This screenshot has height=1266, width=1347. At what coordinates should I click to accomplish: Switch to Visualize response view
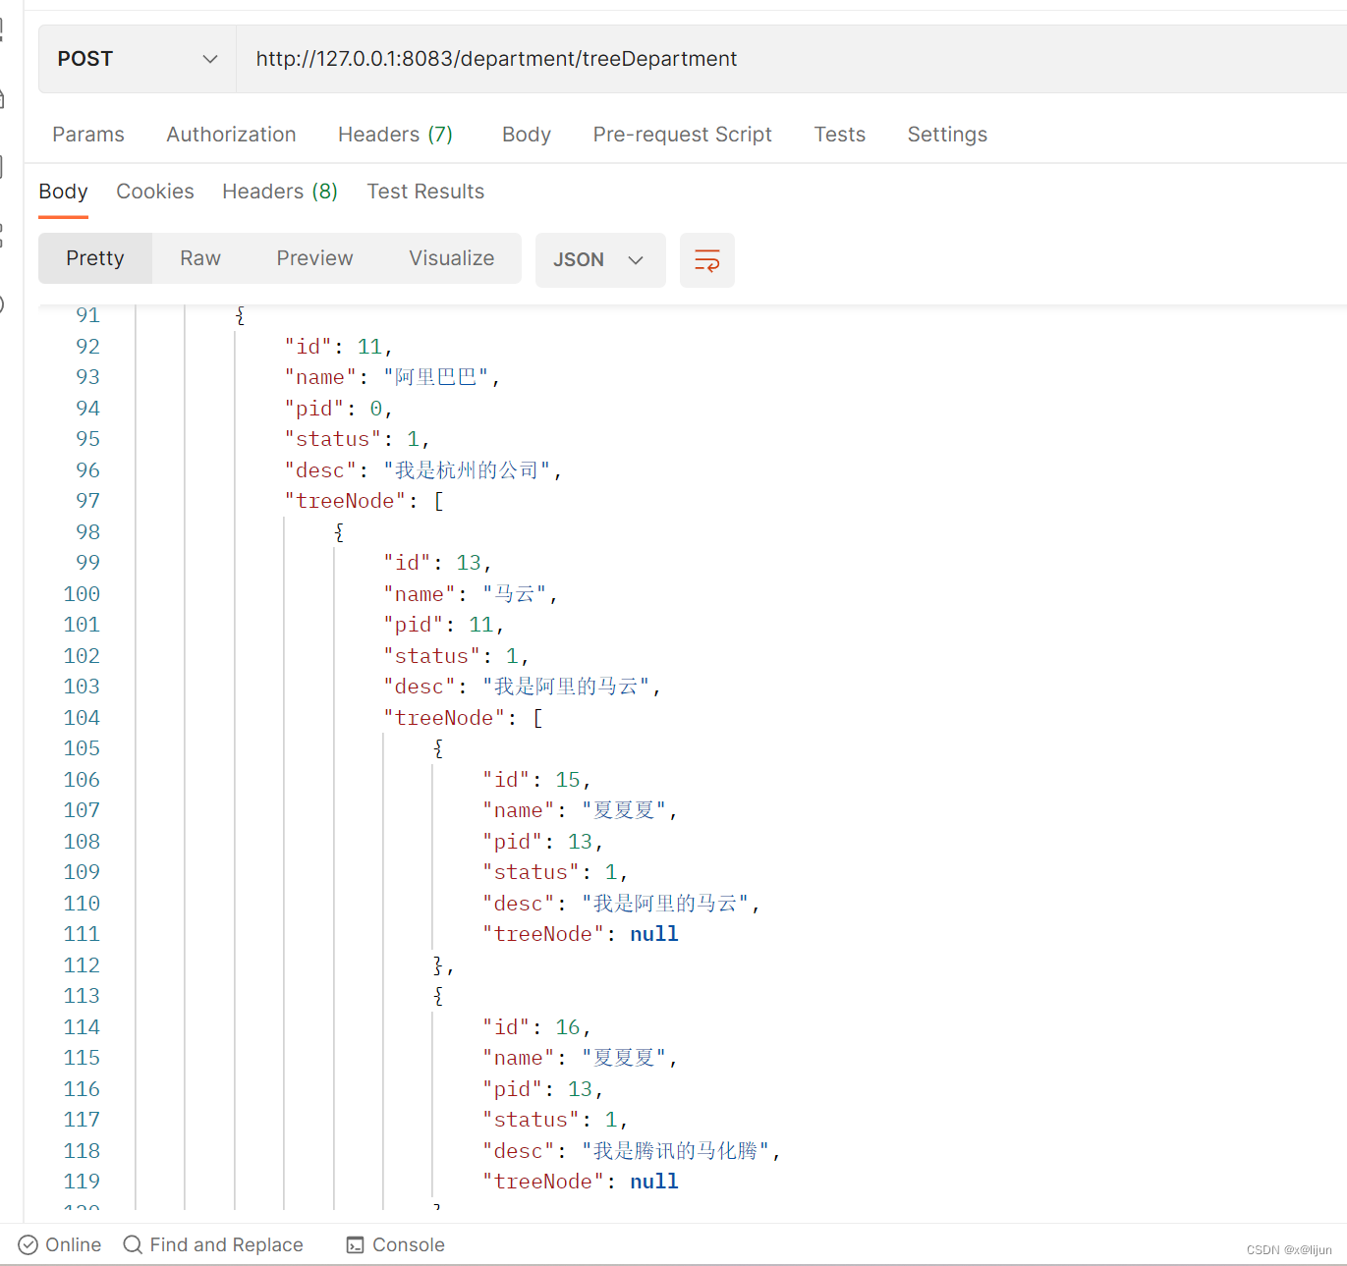[452, 258]
